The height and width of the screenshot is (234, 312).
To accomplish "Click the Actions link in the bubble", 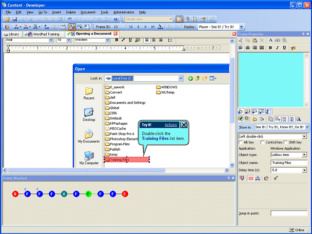I will click(x=171, y=125).
